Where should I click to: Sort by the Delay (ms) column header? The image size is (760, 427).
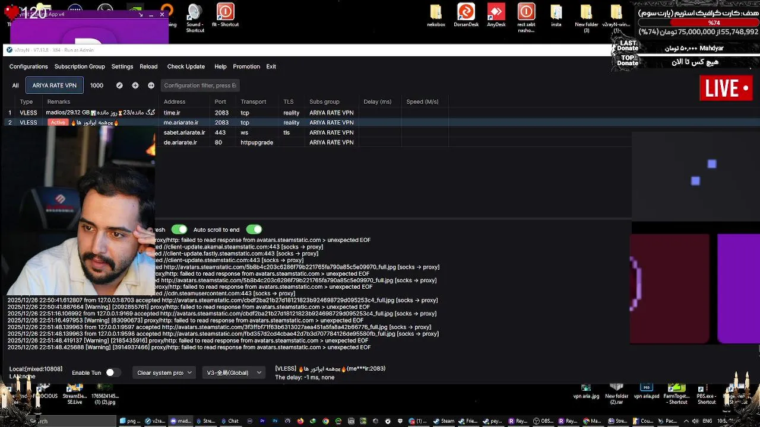click(378, 101)
